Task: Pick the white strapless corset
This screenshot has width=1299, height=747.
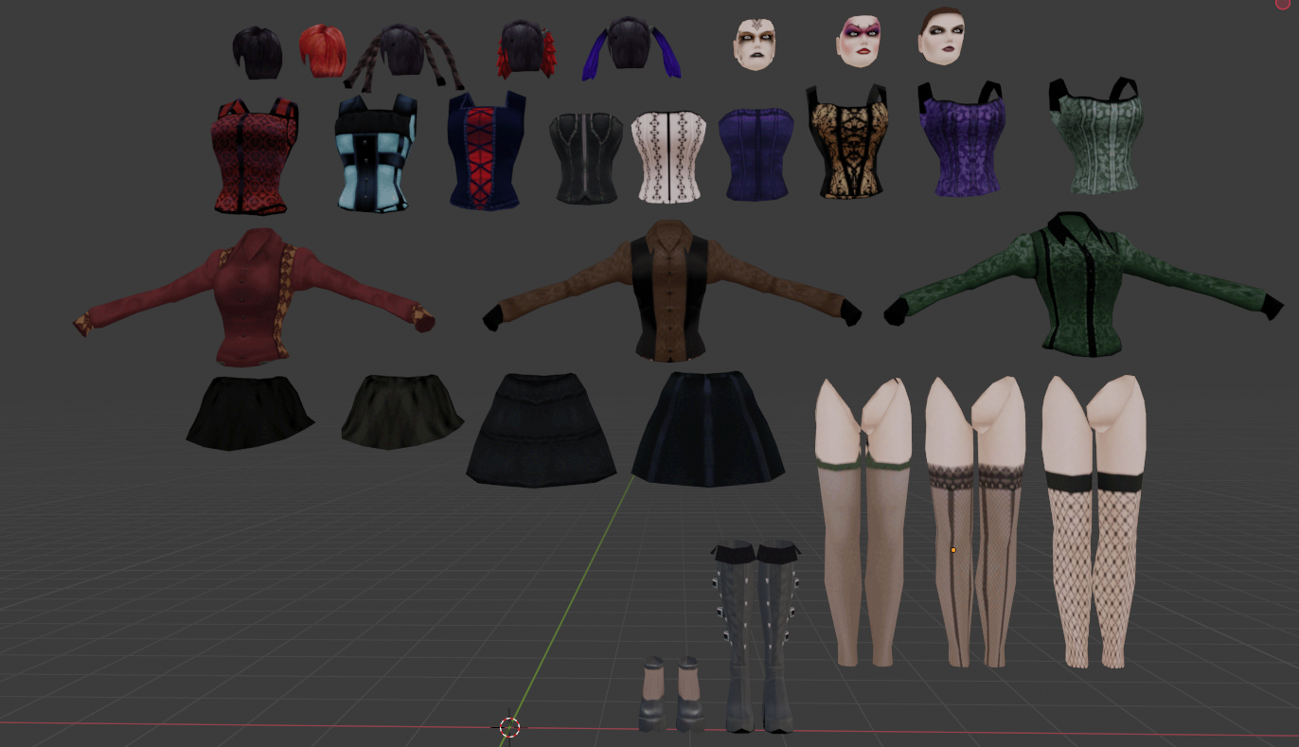Action: pos(667,155)
